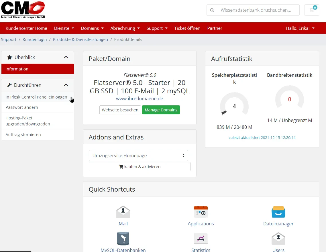The width and height of the screenshot is (326, 252).
Task: Click the Kundenlogin breadcrumb link
Action: coord(35,40)
